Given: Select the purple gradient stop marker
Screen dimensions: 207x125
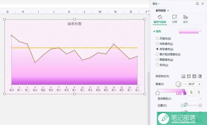Looking at the screenshot, I should tap(185, 93).
